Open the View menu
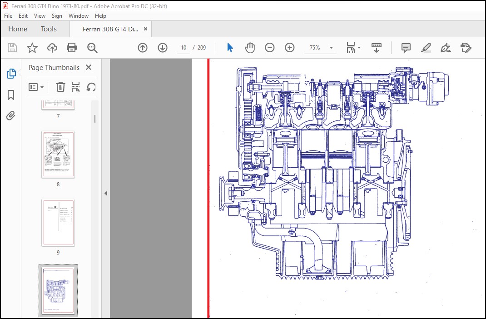Screen dimensions: 486x319 pos(40,16)
